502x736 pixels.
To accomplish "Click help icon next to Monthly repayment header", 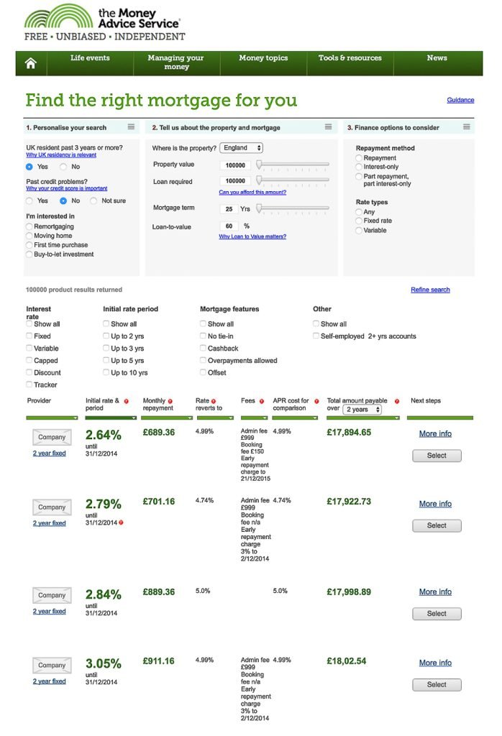I will (x=170, y=401).
